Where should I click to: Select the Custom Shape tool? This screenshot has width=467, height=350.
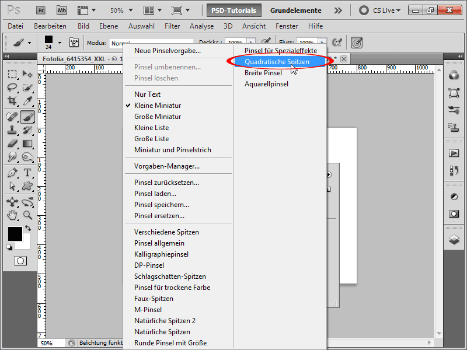(27, 186)
